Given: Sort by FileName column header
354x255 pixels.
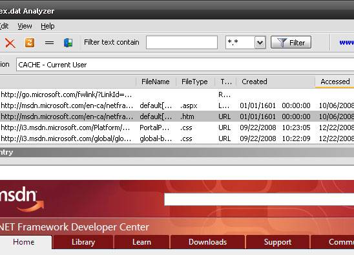Looking at the screenshot, I should 156,82.
